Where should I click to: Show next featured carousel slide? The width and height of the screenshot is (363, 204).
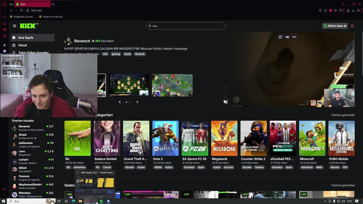(137, 102)
